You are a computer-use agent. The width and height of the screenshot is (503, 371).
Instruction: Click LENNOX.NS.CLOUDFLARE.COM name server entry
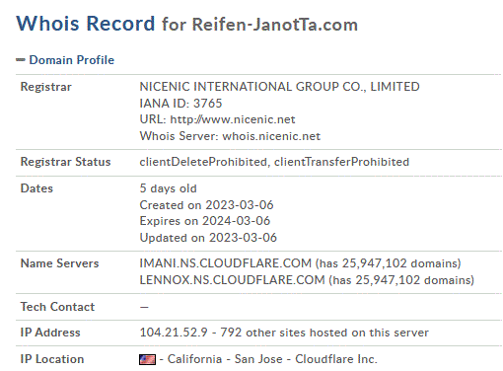pyautogui.click(x=307, y=280)
